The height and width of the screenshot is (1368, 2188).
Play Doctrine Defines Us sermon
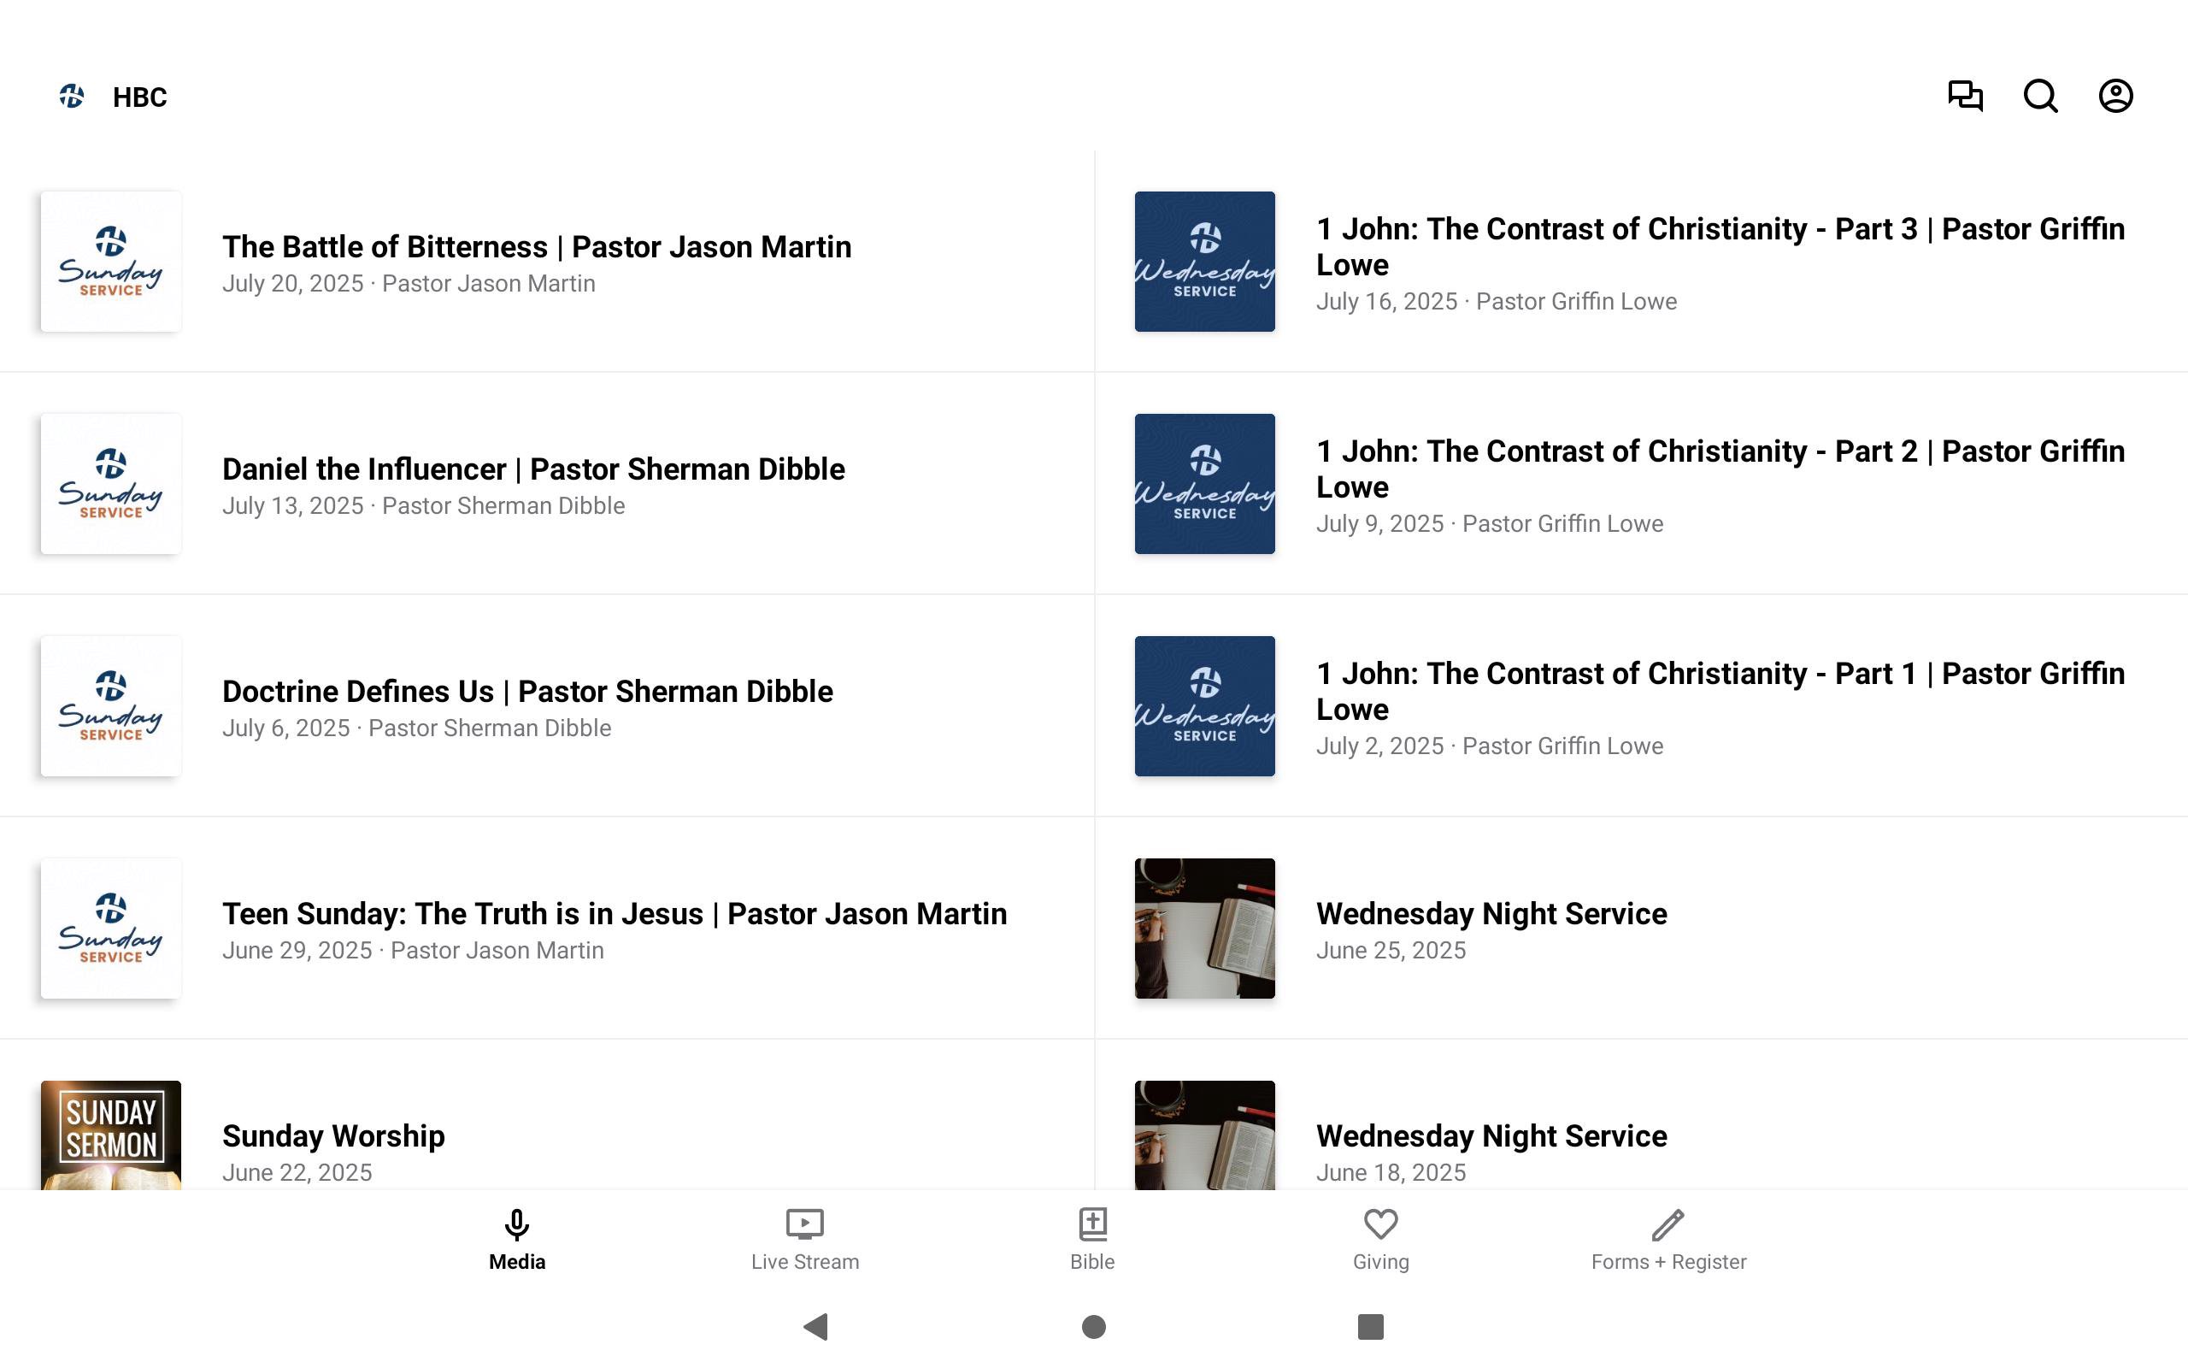pos(527,693)
